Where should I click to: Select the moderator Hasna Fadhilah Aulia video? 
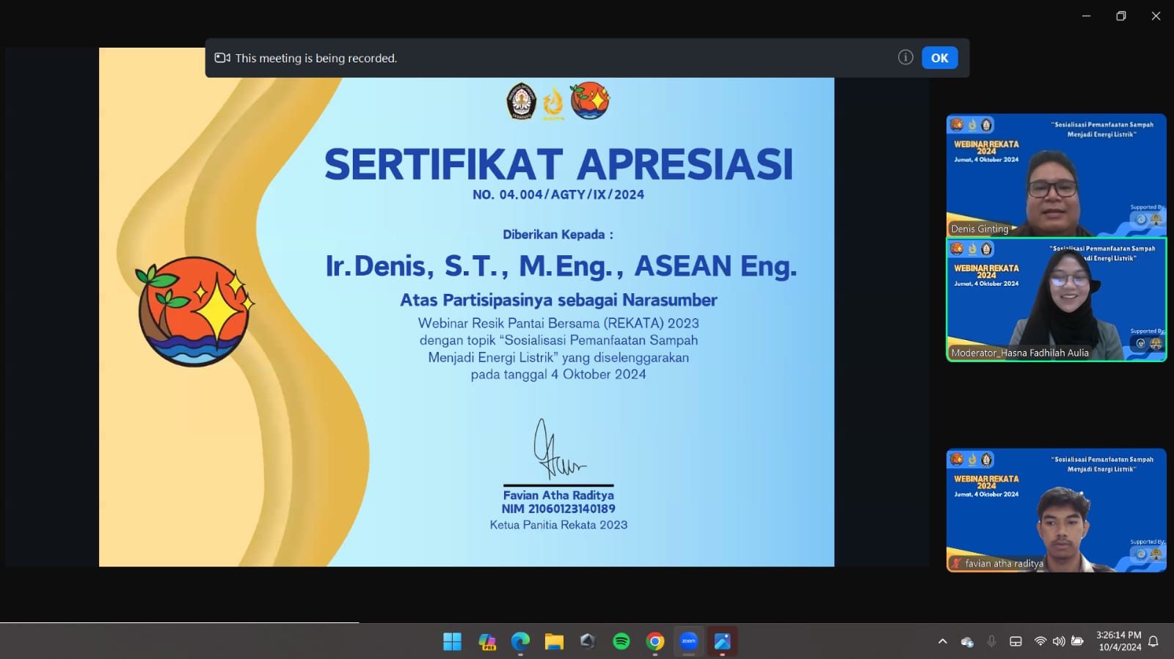click(x=1056, y=299)
